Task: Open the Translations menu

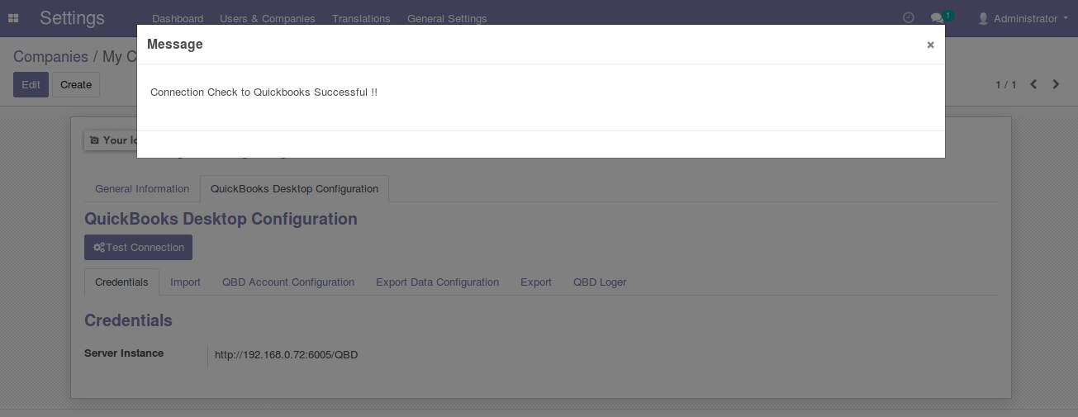Action: click(361, 18)
